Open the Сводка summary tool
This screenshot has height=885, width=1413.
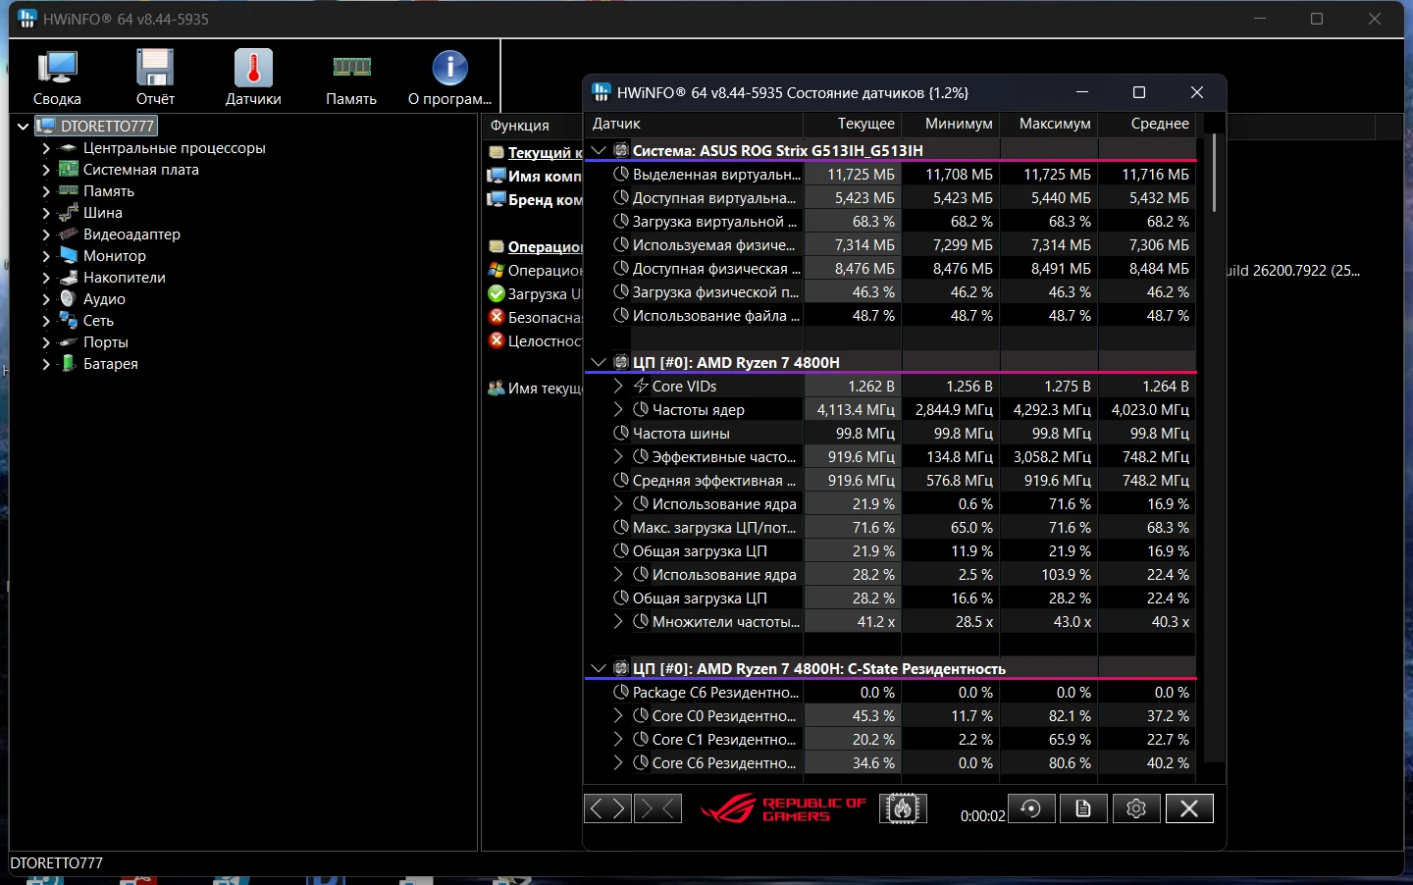tap(57, 78)
